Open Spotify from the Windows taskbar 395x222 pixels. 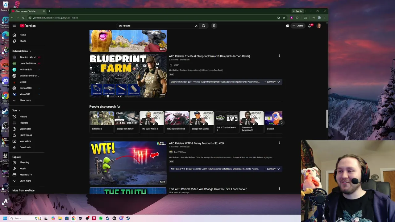point(101,218)
